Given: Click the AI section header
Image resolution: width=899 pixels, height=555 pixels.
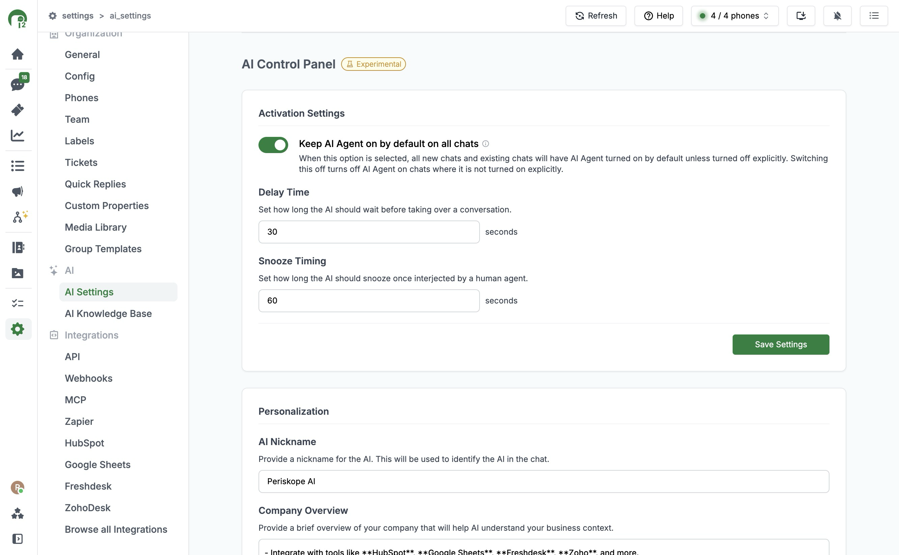Looking at the screenshot, I should tap(70, 270).
